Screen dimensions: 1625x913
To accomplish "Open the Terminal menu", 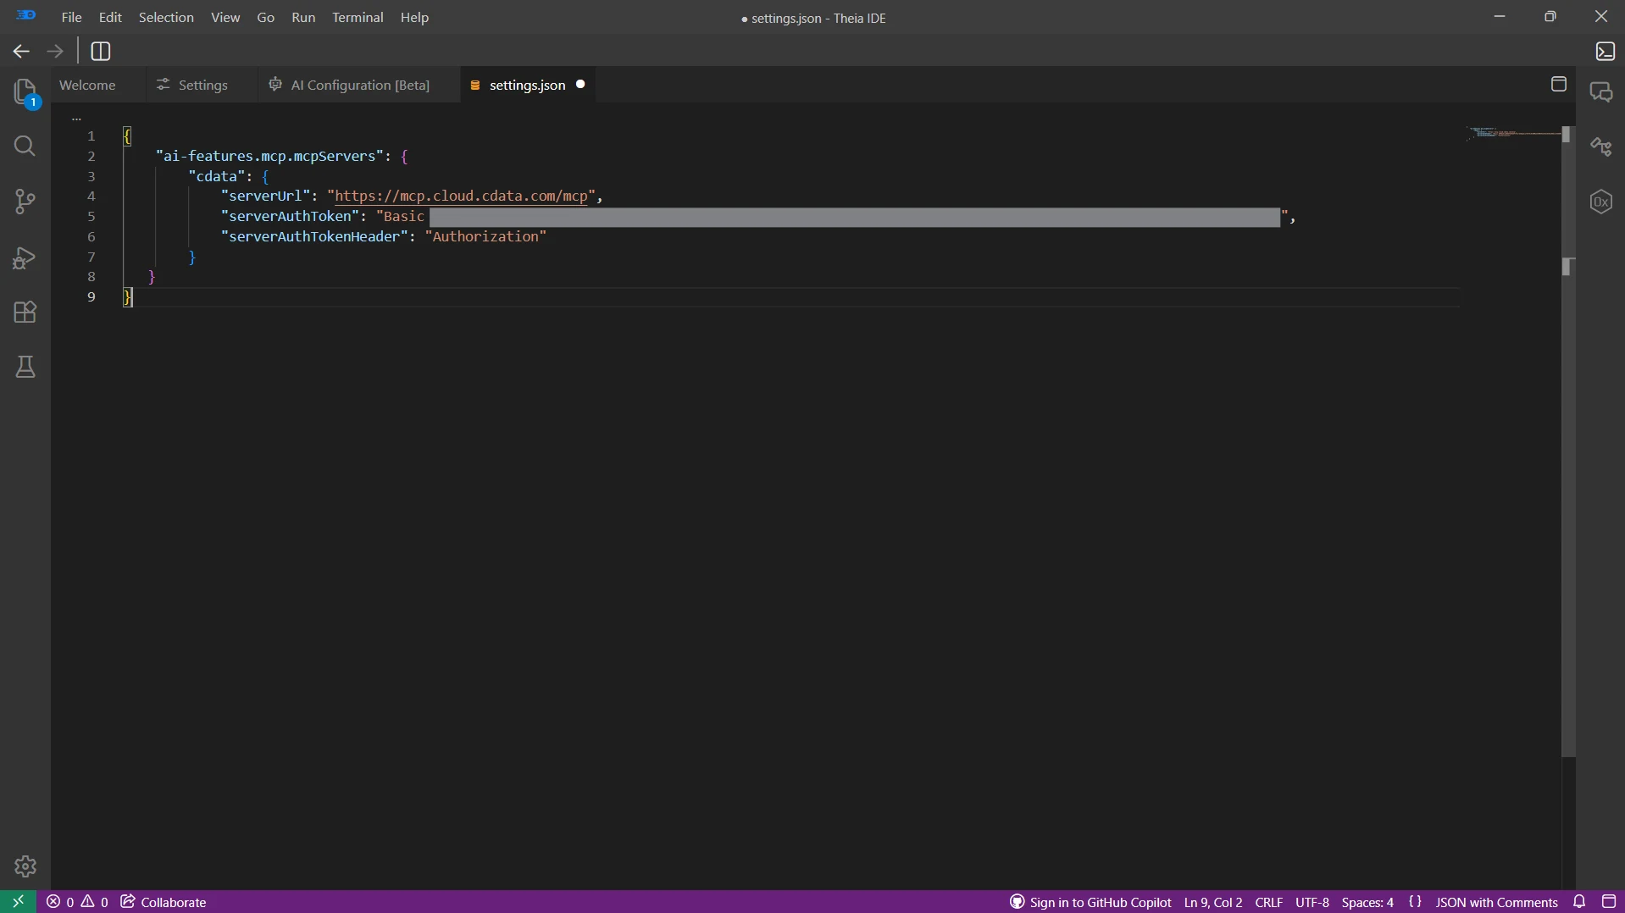I will 358,18.
